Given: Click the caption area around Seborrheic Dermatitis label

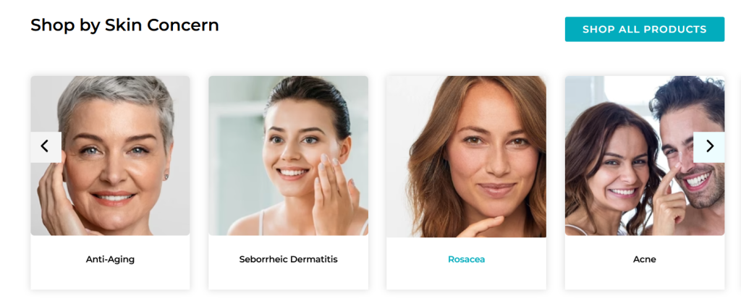Looking at the screenshot, I should coord(288,263).
